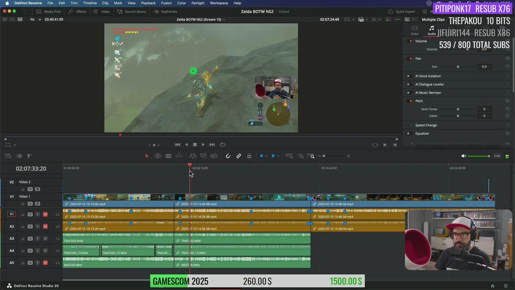Play forward in the viewer
The height and width of the screenshot is (290, 515).
[203, 145]
